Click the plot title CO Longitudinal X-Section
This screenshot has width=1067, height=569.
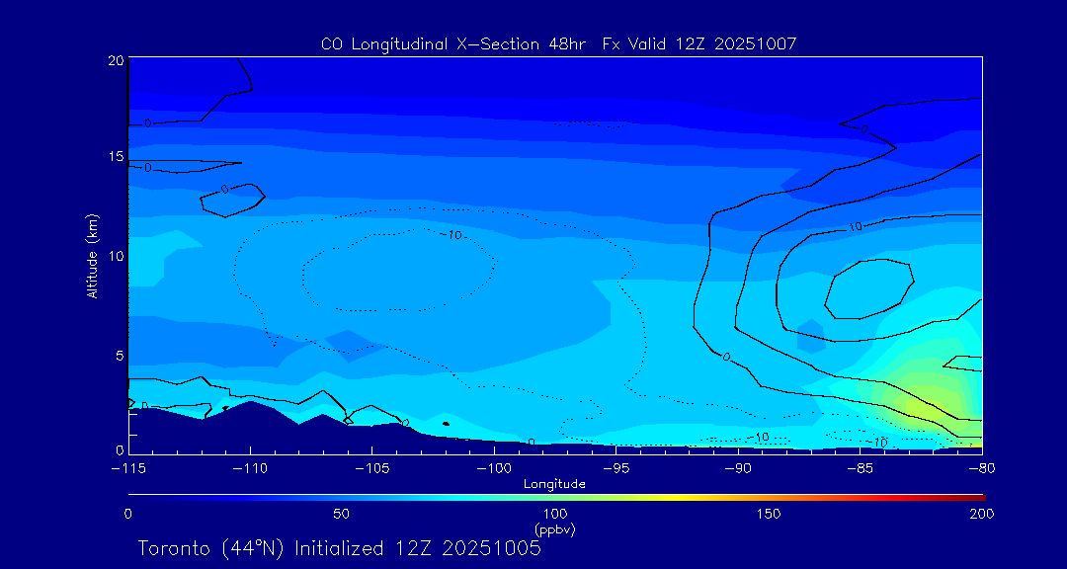558,43
